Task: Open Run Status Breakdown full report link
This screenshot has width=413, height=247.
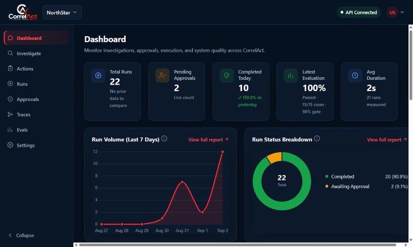Action: tap(387, 140)
